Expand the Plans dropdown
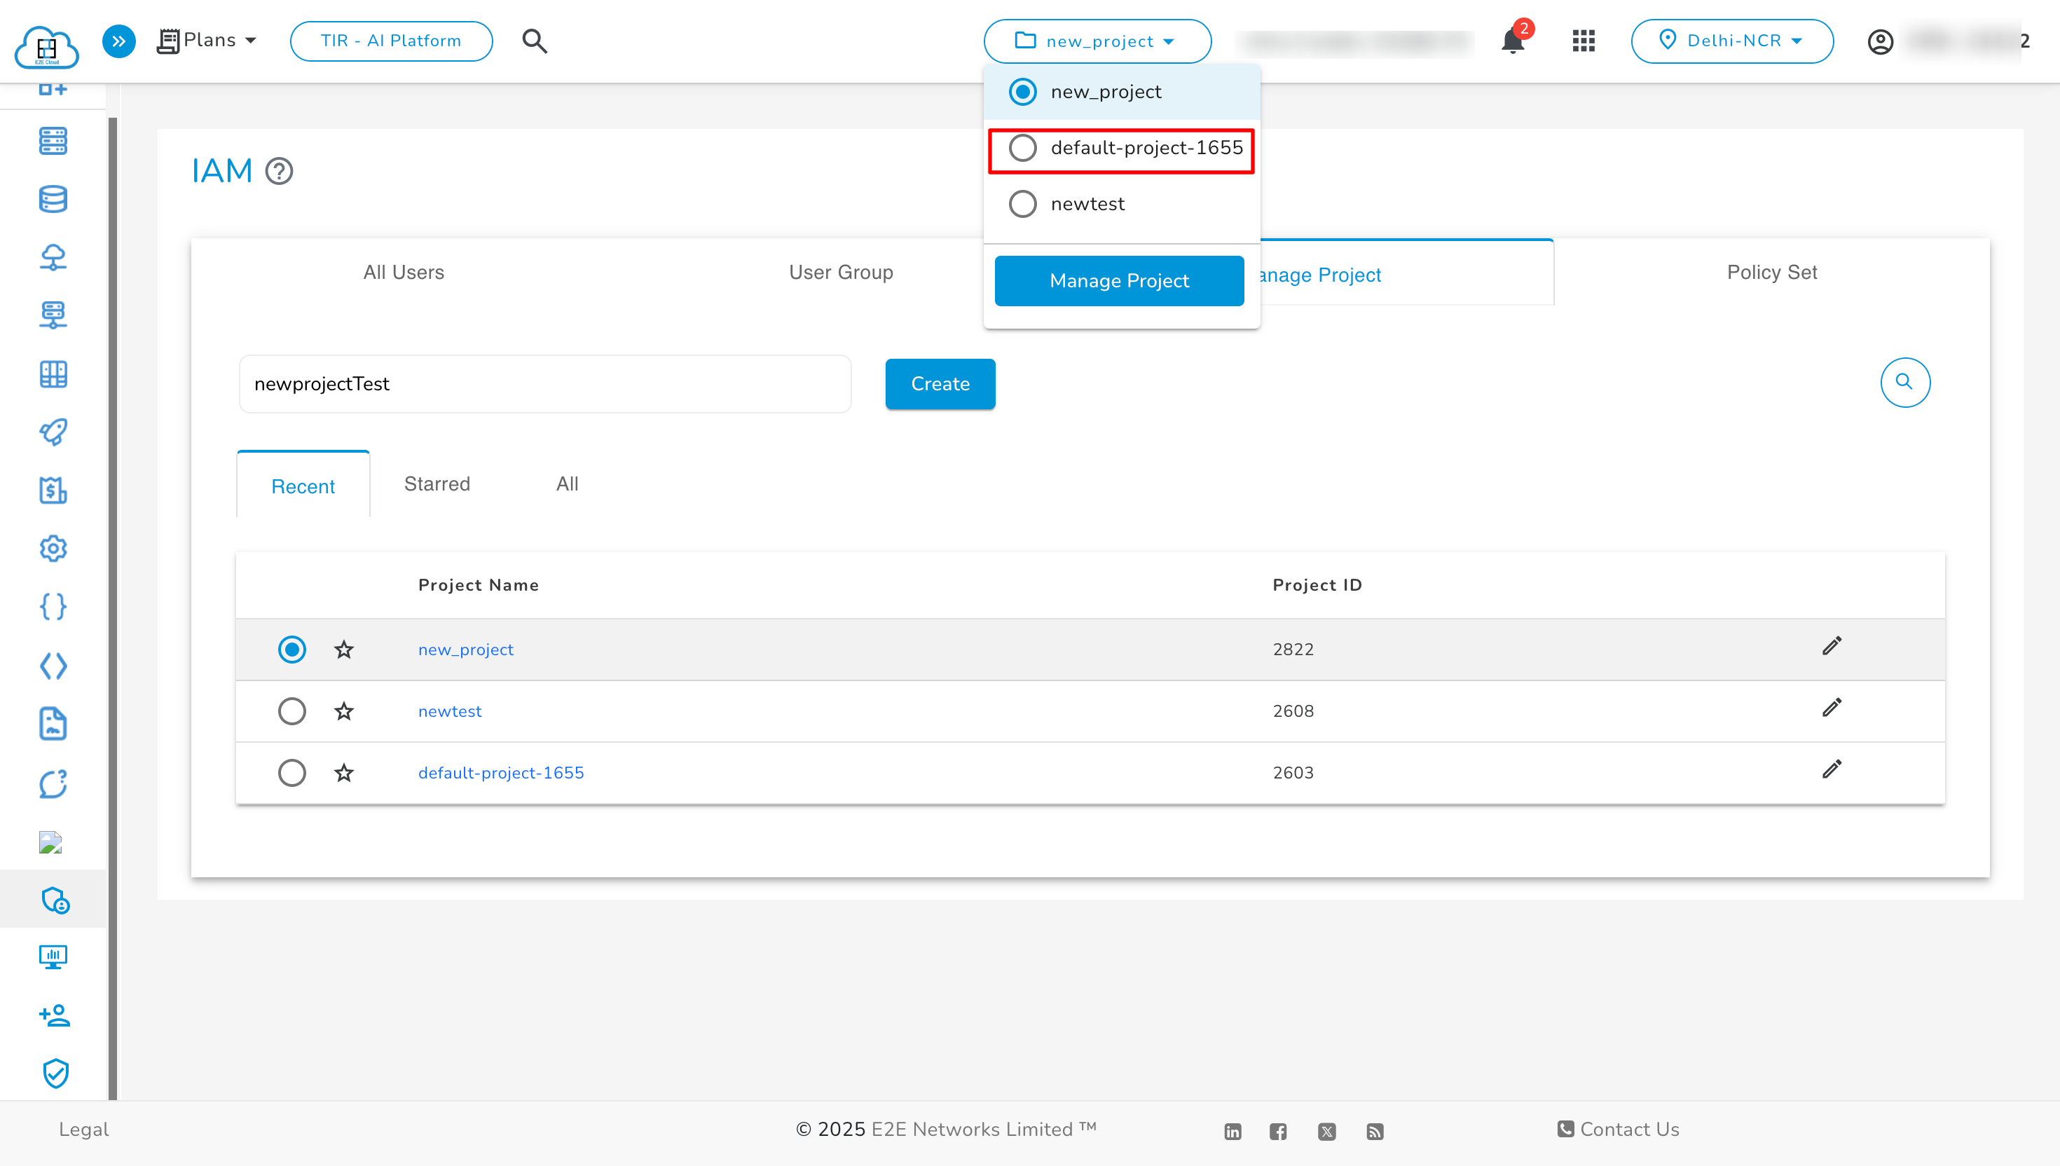Image resolution: width=2060 pixels, height=1166 pixels. pos(207,41)
